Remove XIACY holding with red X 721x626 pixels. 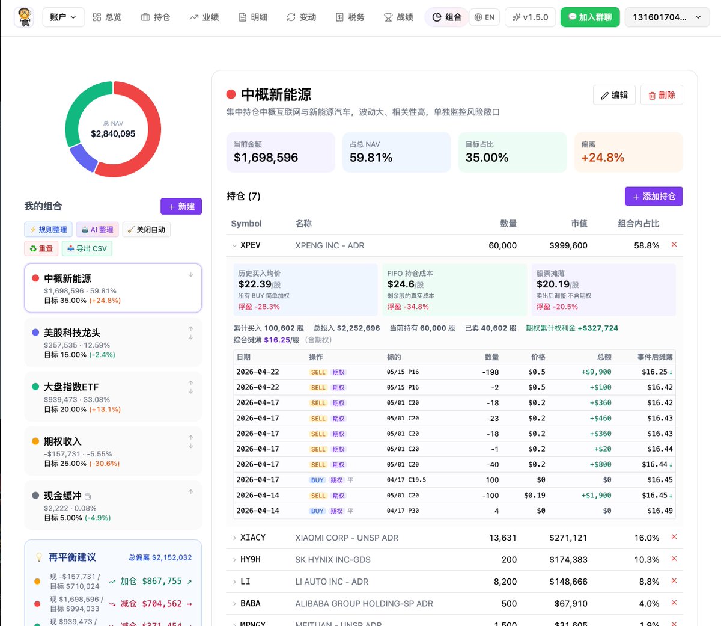coord(674,536)
